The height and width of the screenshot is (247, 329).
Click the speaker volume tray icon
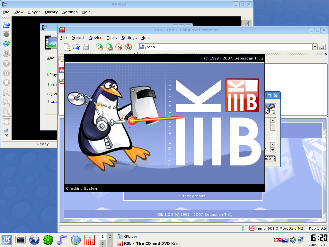pos(293,240)
